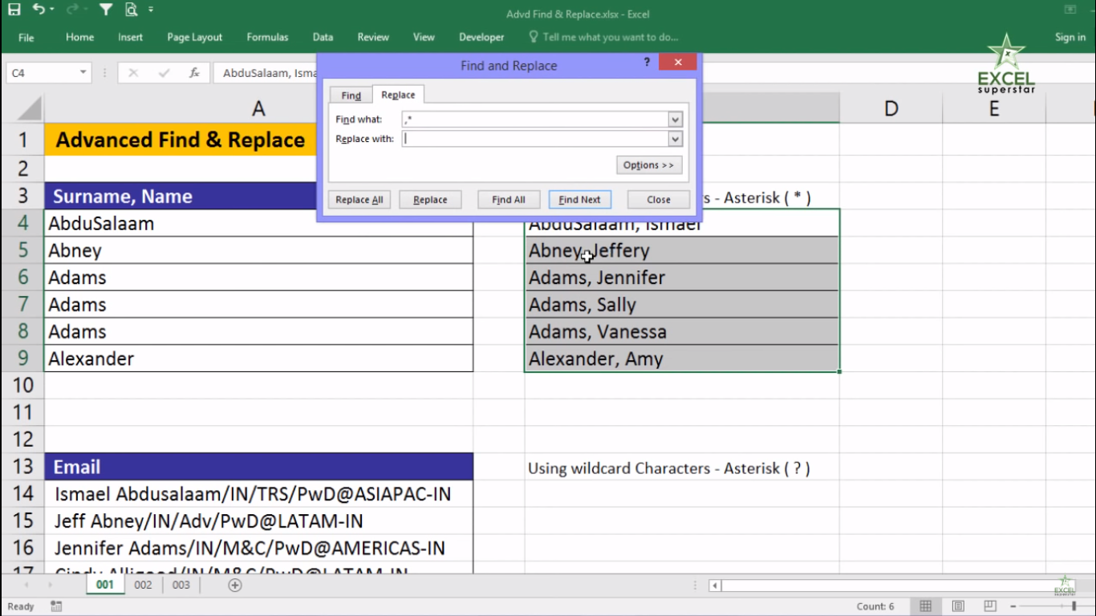1096x616 pixels.
Task: Click cell with 'Abney, Jeffery'
Action: click(682, 250)
